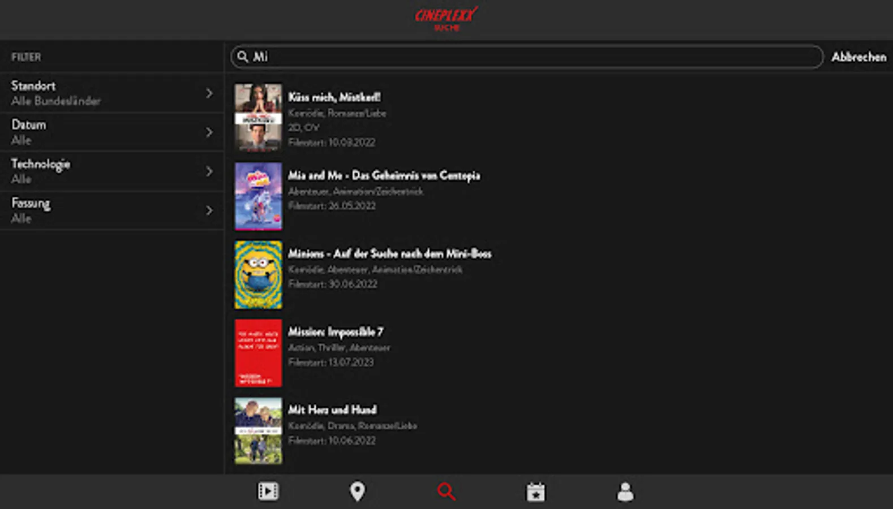
Task: Open the Küss mich, Mistkerl! poster
Action: click(258, 118)
